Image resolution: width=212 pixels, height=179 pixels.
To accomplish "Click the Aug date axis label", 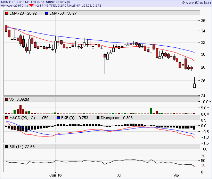I will [177, 175].
